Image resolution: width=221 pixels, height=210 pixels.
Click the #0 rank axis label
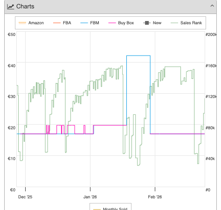pyautogui.click(x=208, y=190)
